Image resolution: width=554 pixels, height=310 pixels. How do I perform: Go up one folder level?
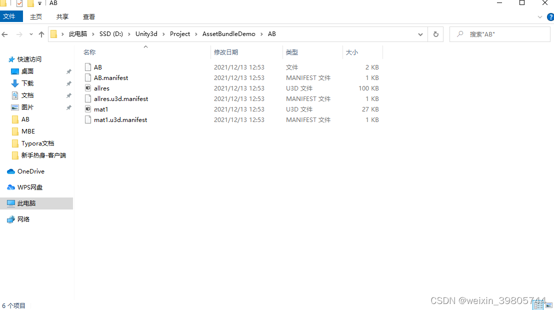click(x=41, y=34)
